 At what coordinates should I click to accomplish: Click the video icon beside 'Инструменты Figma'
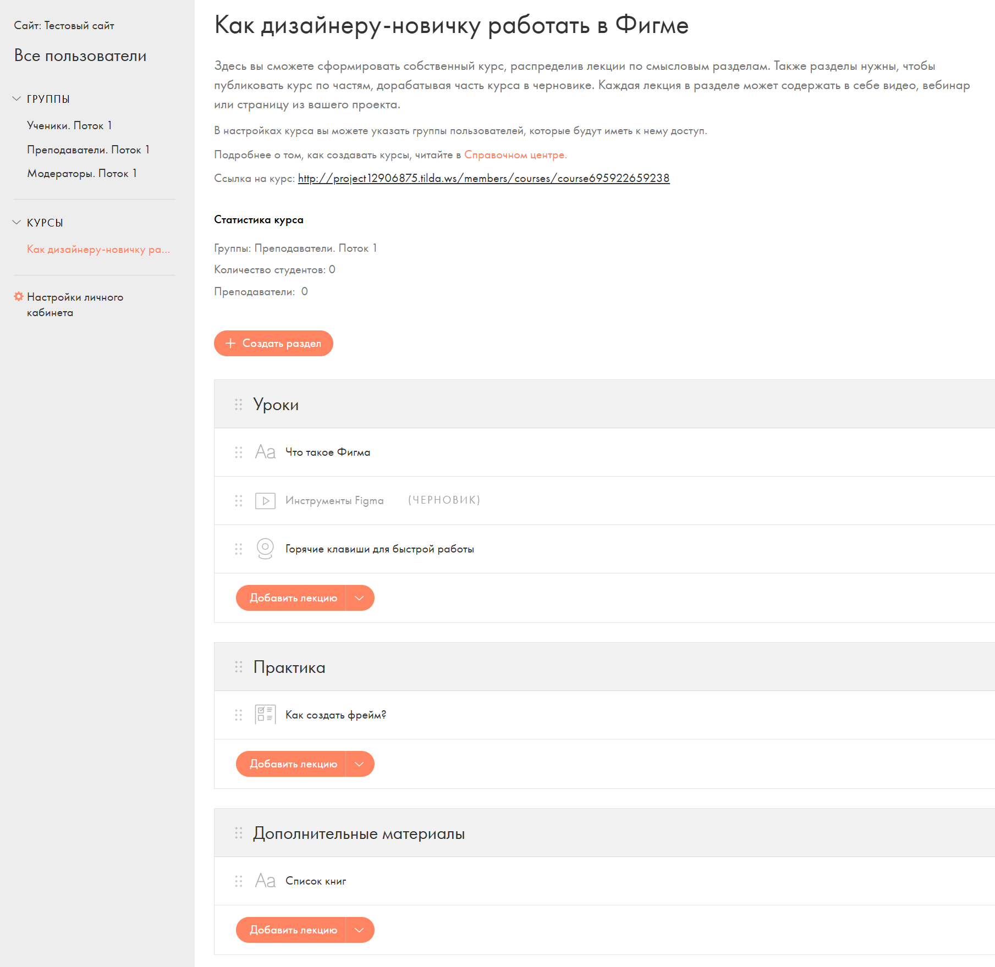coord(265,501)
